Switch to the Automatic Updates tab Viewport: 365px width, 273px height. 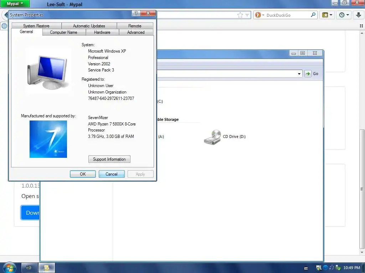(x=89, y=26)
